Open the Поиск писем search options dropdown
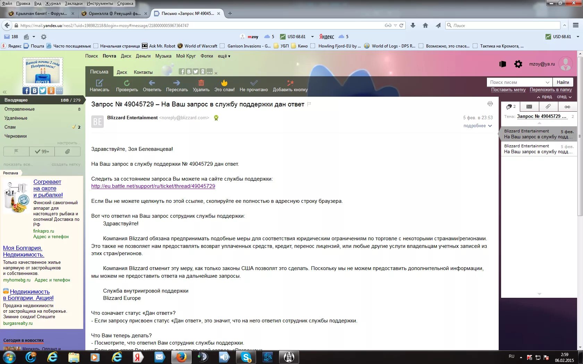Image resolution: width=583 pixels, height=364 pixels. [547, 82]
